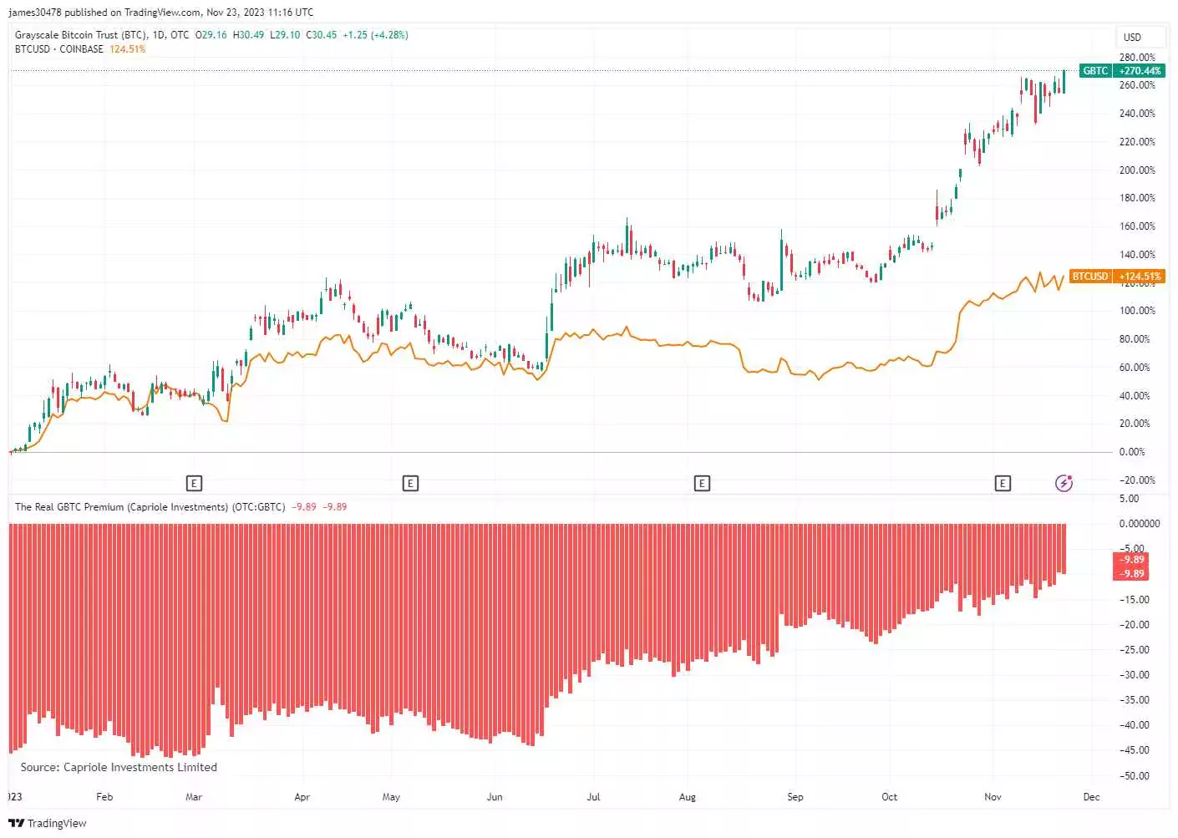Click the orange BTCUSD price label
Image resolution: width=1178 pixels, height=838 pixels.
(x=1090, y=277)
